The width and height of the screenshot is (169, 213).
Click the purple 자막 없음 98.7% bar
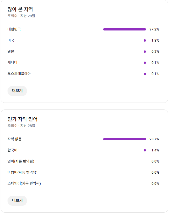click(x=124, y=139)
